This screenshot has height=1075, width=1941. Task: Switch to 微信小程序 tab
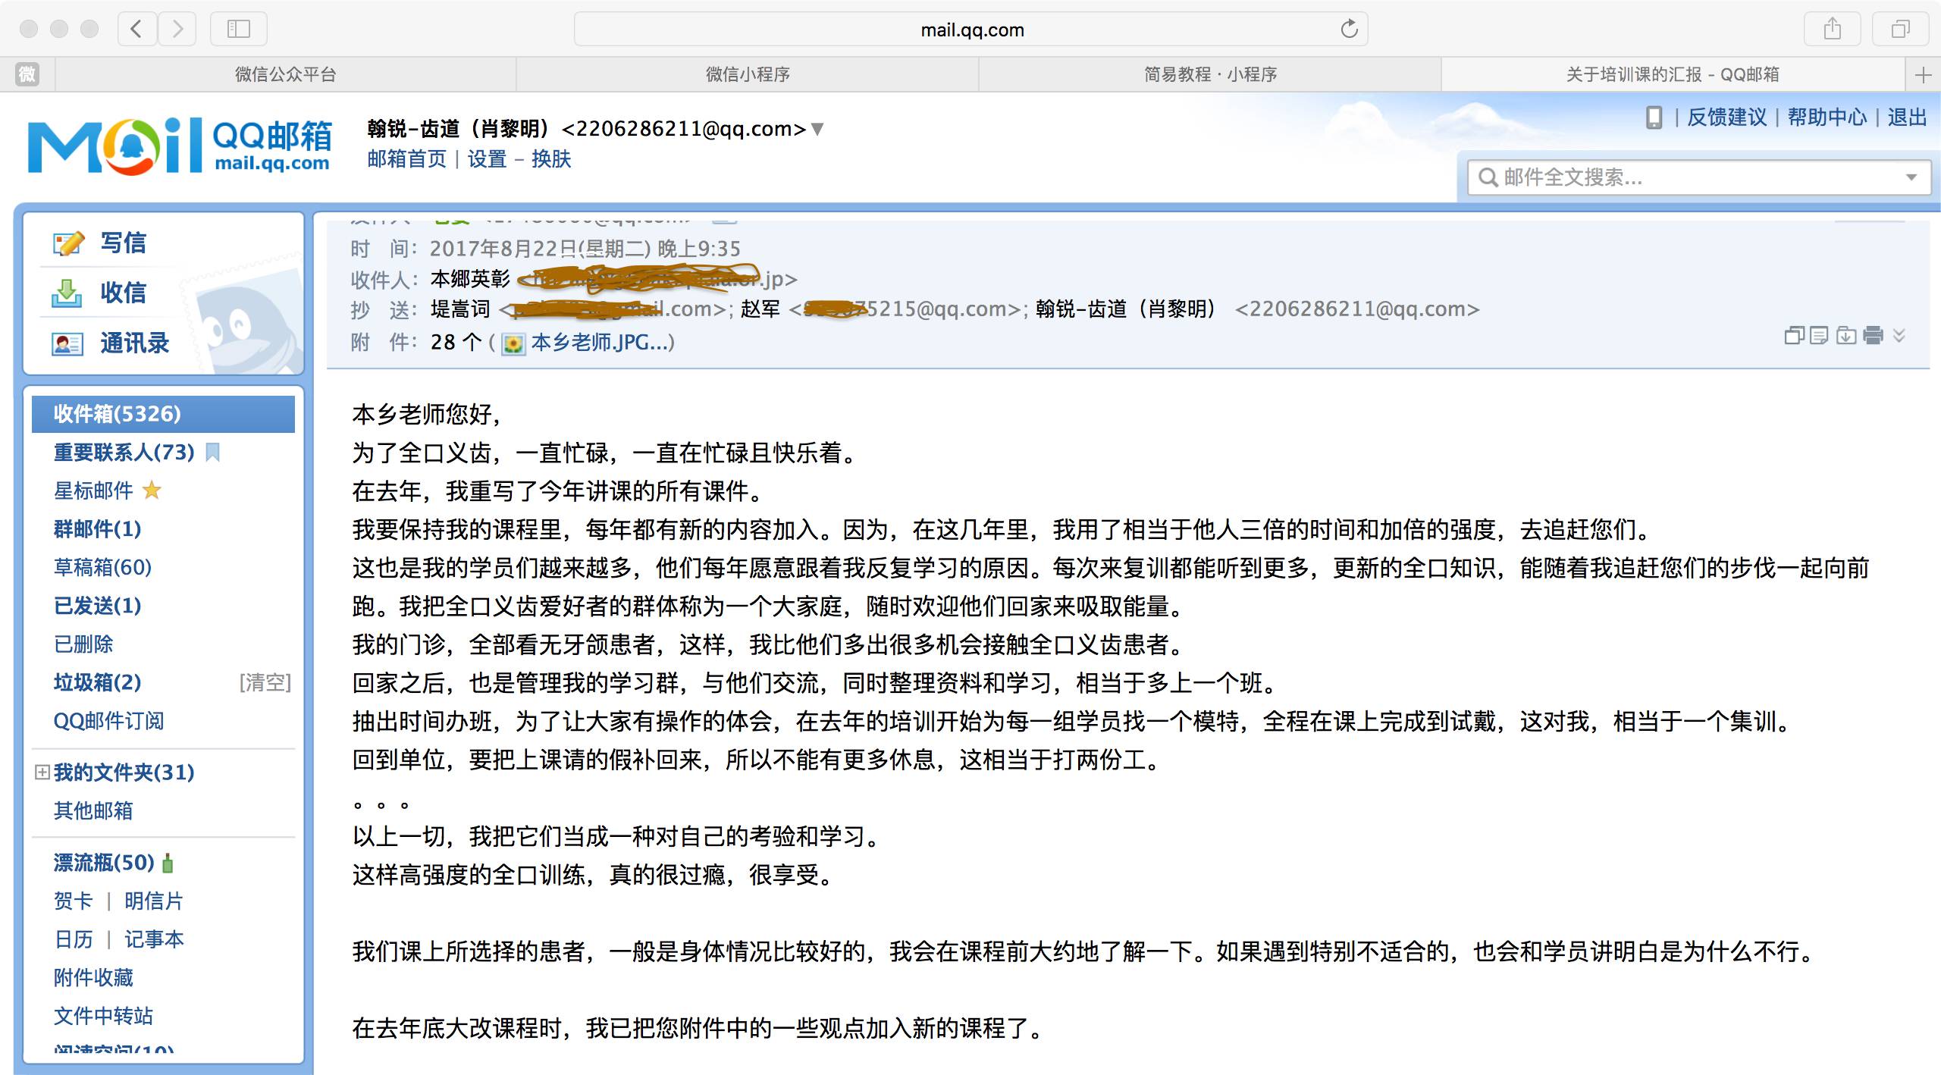748,74
